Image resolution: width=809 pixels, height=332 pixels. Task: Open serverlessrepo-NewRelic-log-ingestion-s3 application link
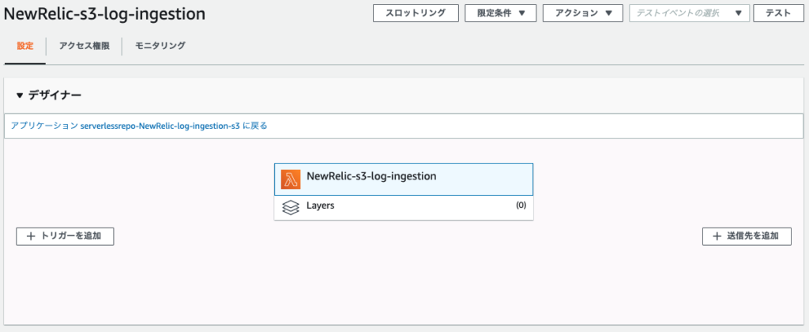coord(160,126)
